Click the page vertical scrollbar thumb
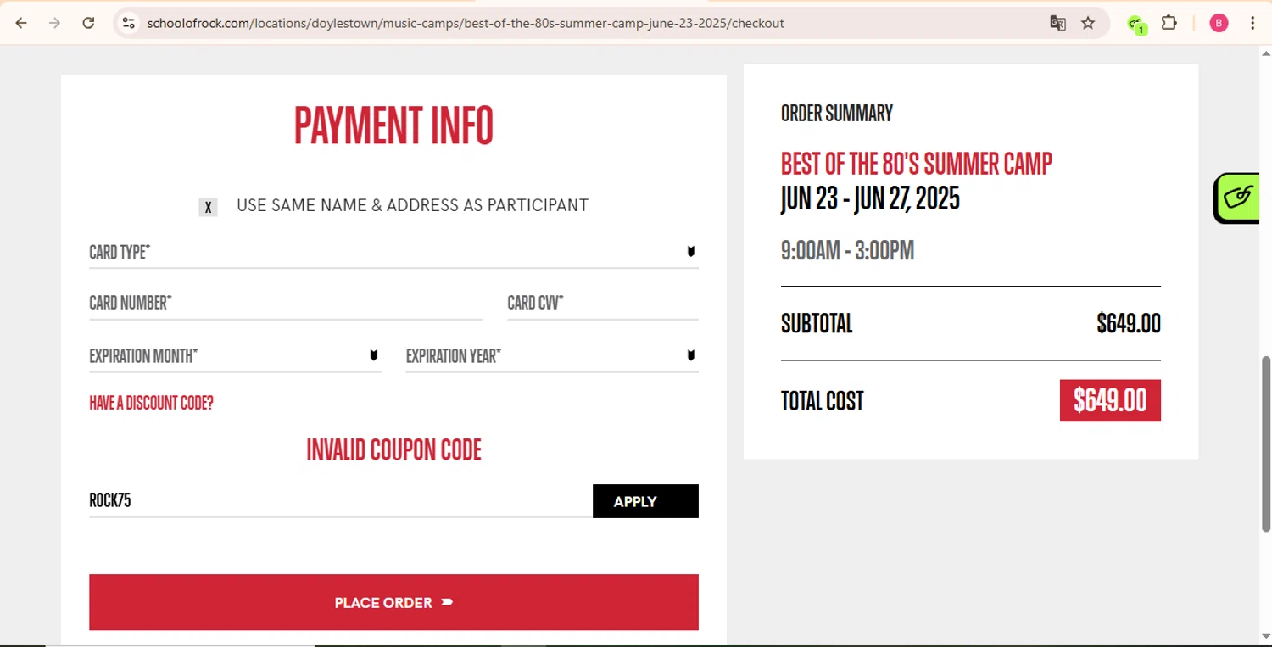1272x647 pixels. [1266, 443]
